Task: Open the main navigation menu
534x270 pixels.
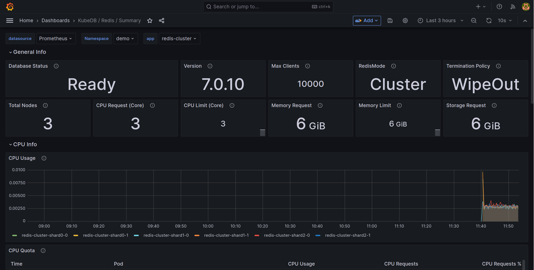Action: [x=9, y=21]
